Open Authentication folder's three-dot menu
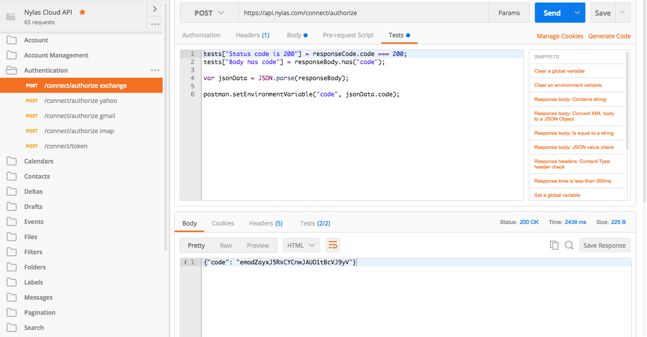Screen dimensions: 647x337 [x=155, y=70]
